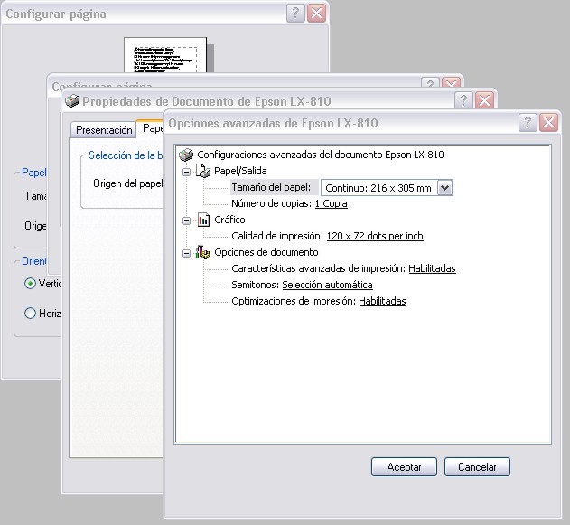Select the Calidad de impresión label
The width and height of the screenshot is (570, 525).
click(x=277, y=236)
